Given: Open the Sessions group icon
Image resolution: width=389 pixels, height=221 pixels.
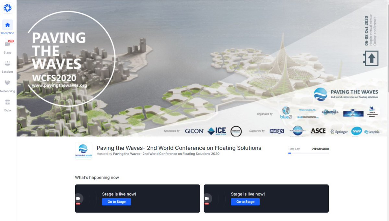Looking at the screenshot, I should pyautogui.click(x=7, y=63).
